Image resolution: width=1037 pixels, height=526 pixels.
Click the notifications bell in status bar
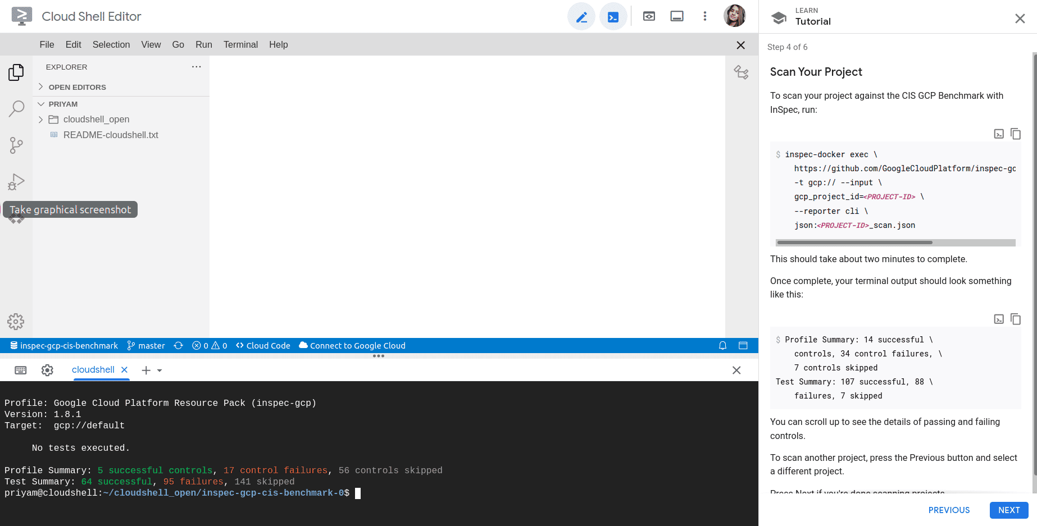click(723, 346)
